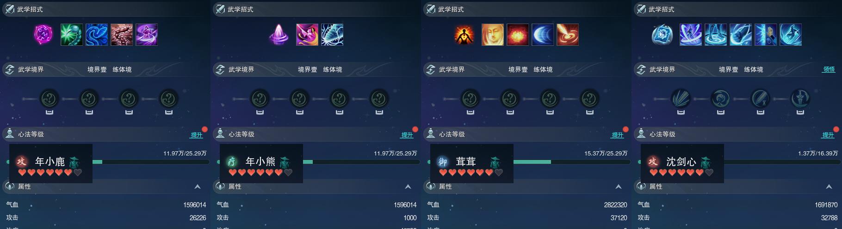Collapse the 属性 section for 年小鹿
The width and height of the screenshot is (842, 229).
pyautogui.click(x=198, y=186)
